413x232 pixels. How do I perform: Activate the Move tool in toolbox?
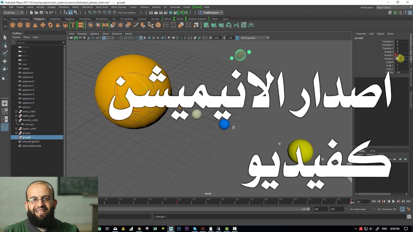5,61
